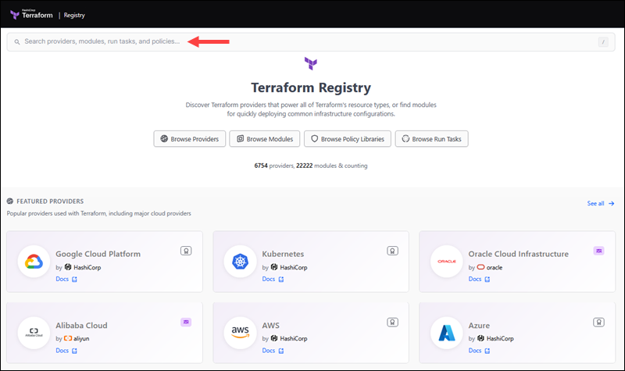
Task: Click the Azure logo
Action: click(446, 333)
